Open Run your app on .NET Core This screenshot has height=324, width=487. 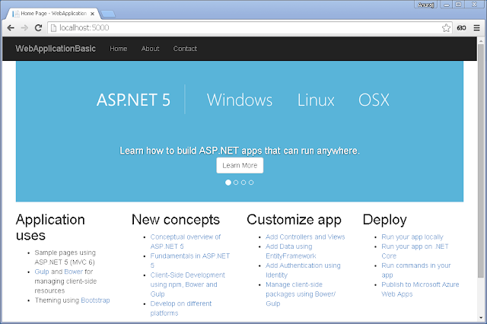(415, 251)
